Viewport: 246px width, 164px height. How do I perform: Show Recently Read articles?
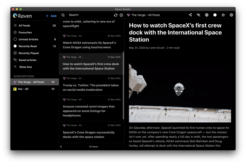35,46
